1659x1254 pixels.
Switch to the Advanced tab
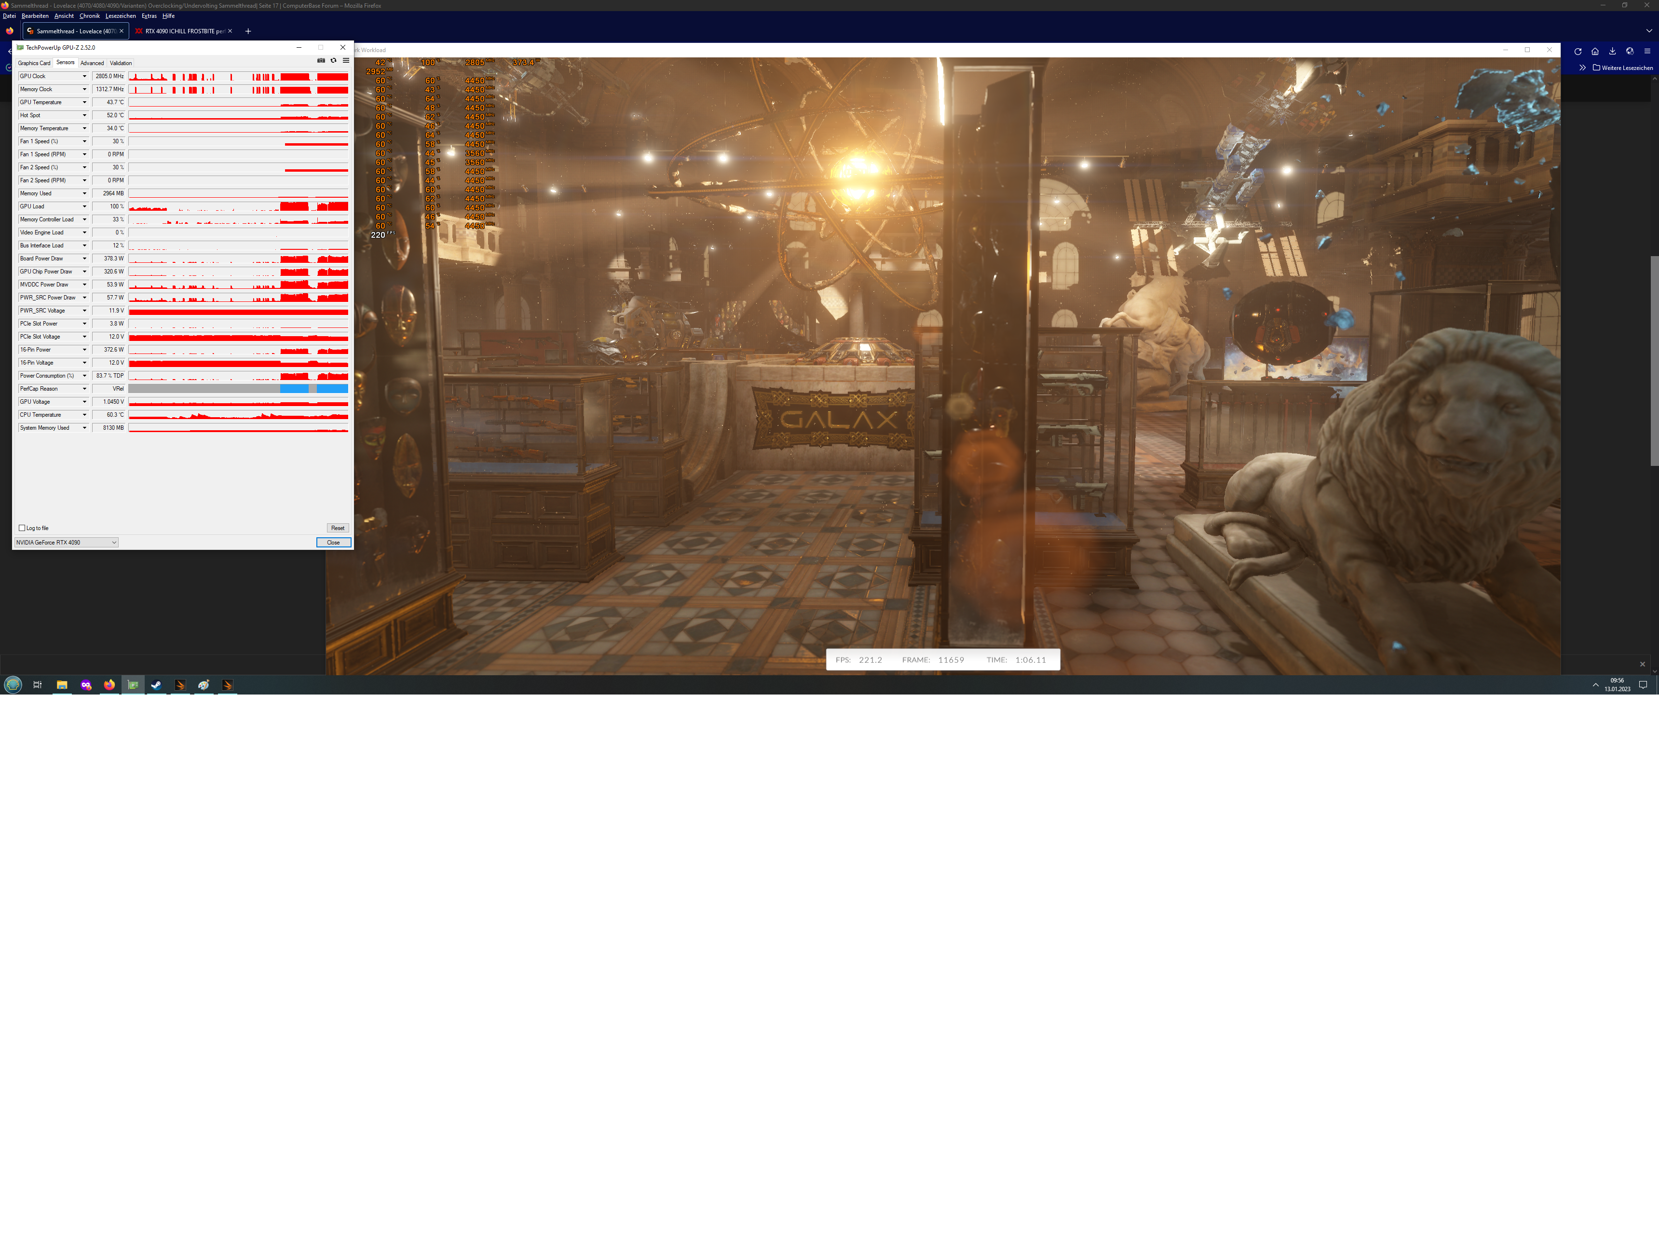point(92,63)
